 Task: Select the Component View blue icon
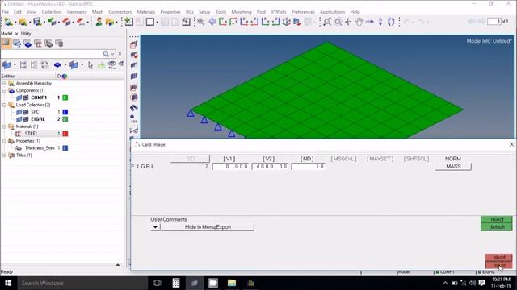pos(27,43)
